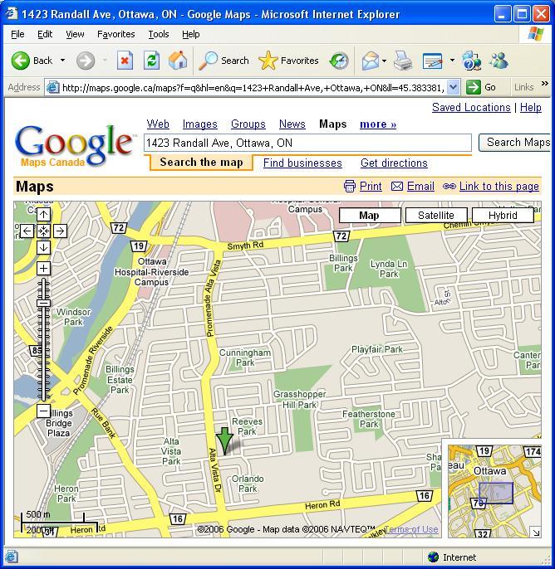The image size is (555, 569).
Task: Open the Research toolbar icon
Action: coord(471,61)
